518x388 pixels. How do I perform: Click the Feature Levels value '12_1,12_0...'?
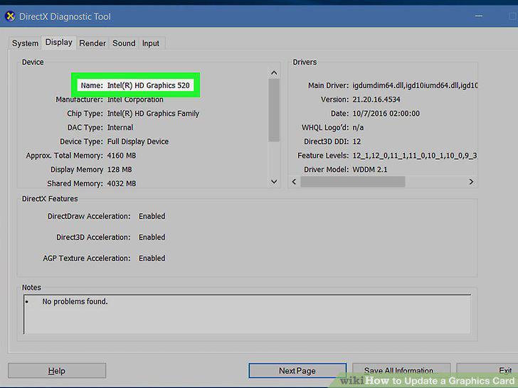[415, 156]
